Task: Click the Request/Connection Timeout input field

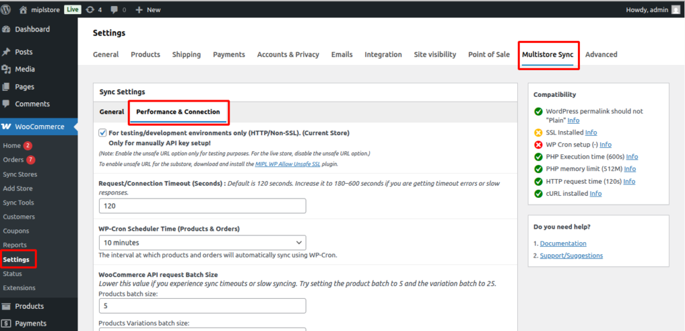Action: [x=202, y=206]
